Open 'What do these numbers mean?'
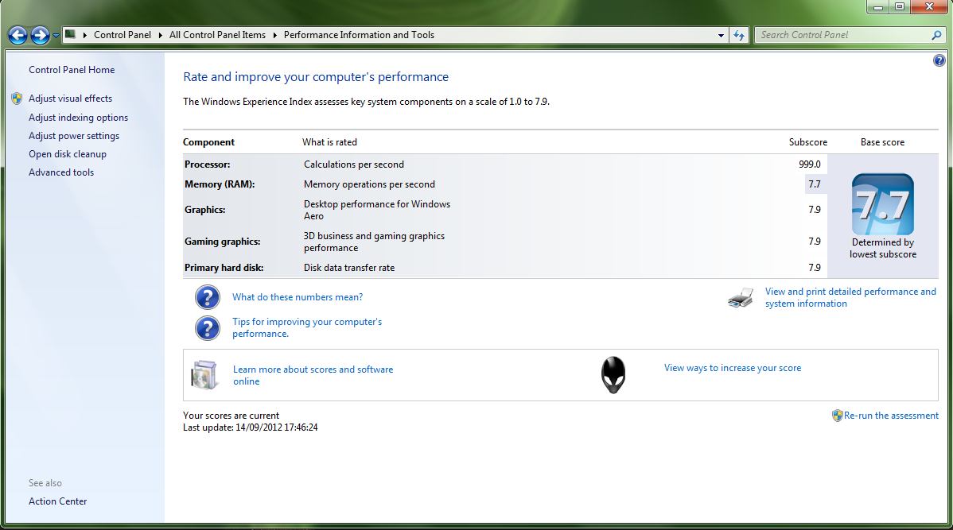Image resolution: width=953 pixels, height=530 pixels. point(298,297)
